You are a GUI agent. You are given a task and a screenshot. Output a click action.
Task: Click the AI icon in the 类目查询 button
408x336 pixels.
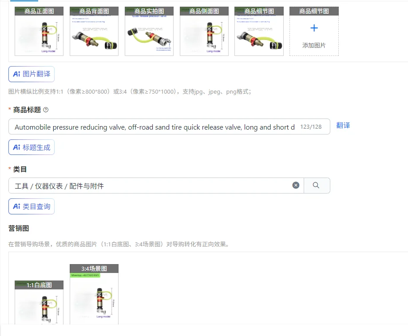click(x=17, y=206)
